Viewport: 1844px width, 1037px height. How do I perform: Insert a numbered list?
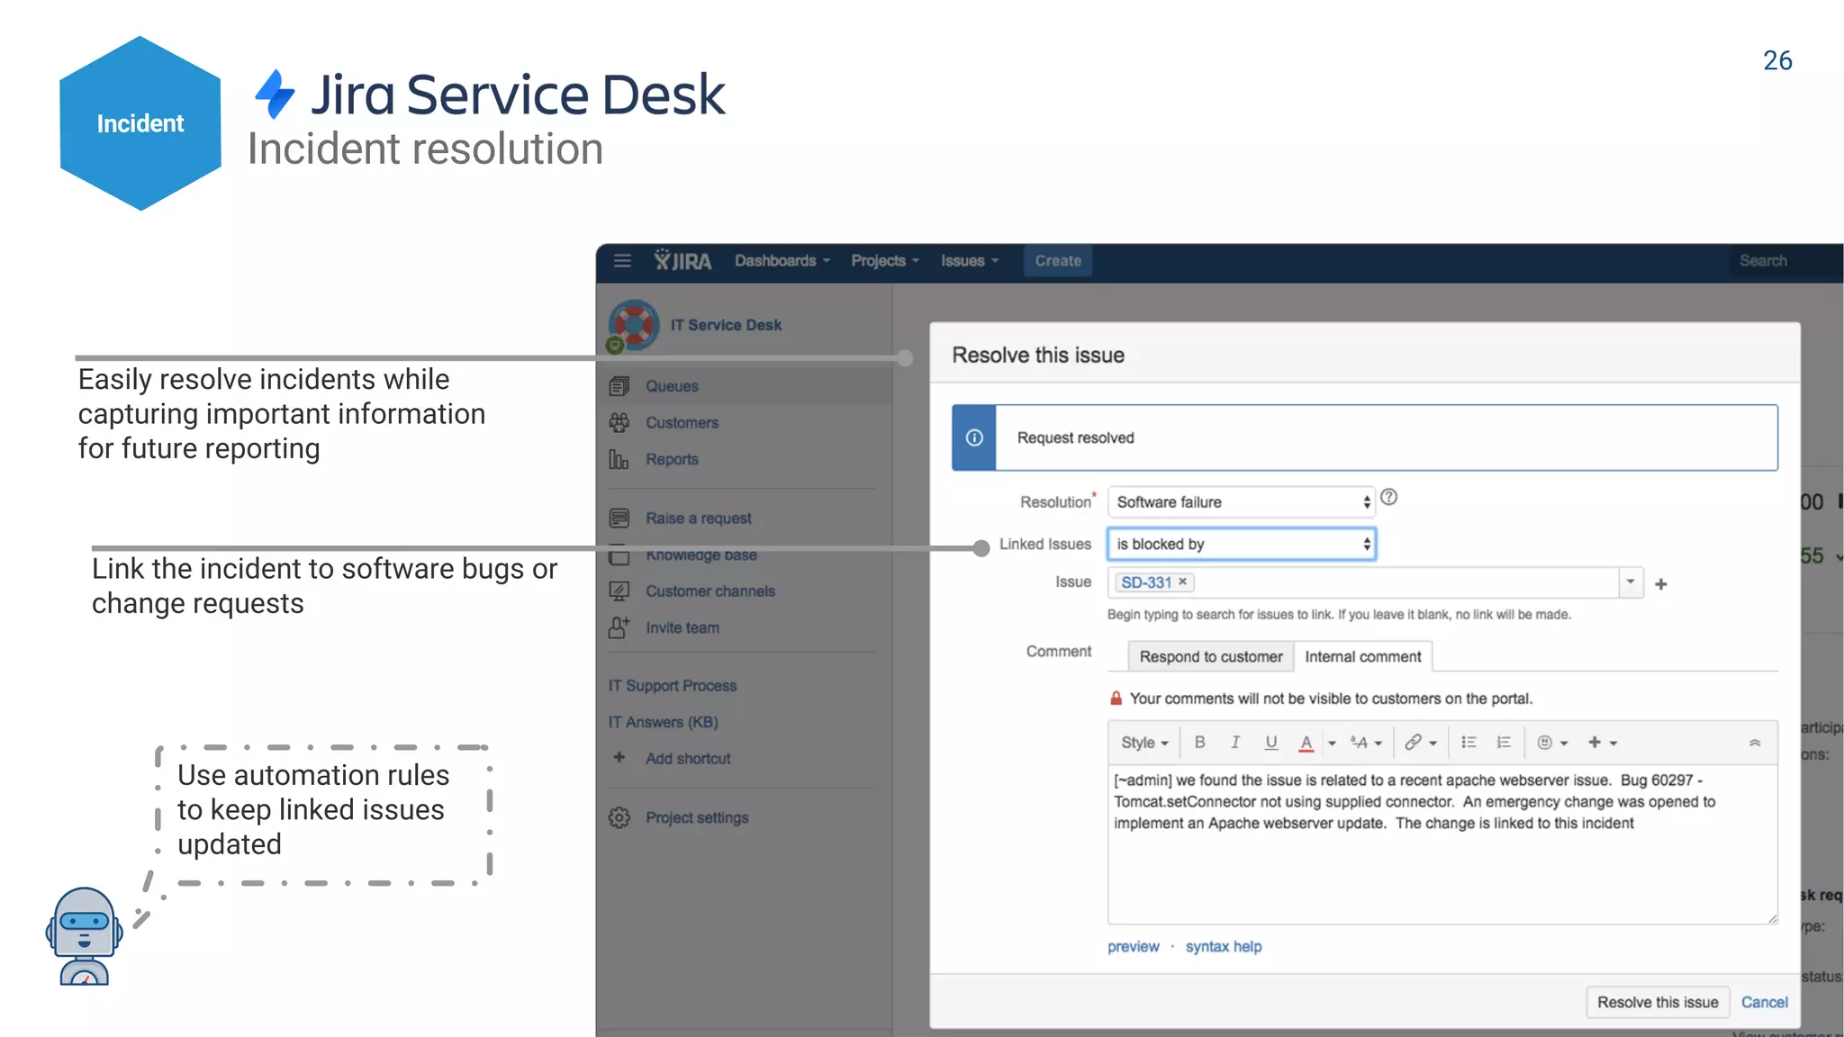point(1504,743)
